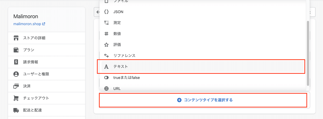Click the wallet icon beside プラン
This screenshot has width=323, height=119.
click(16, 50)
